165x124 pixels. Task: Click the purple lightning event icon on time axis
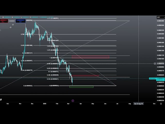[x=73, y=100]
